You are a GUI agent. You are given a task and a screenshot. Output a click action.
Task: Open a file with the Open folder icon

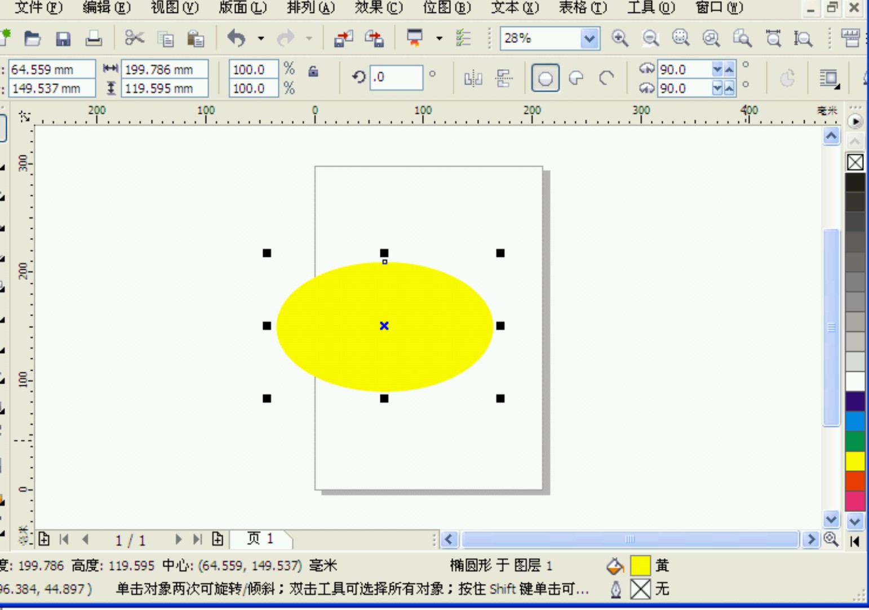(x=33, y=38)
